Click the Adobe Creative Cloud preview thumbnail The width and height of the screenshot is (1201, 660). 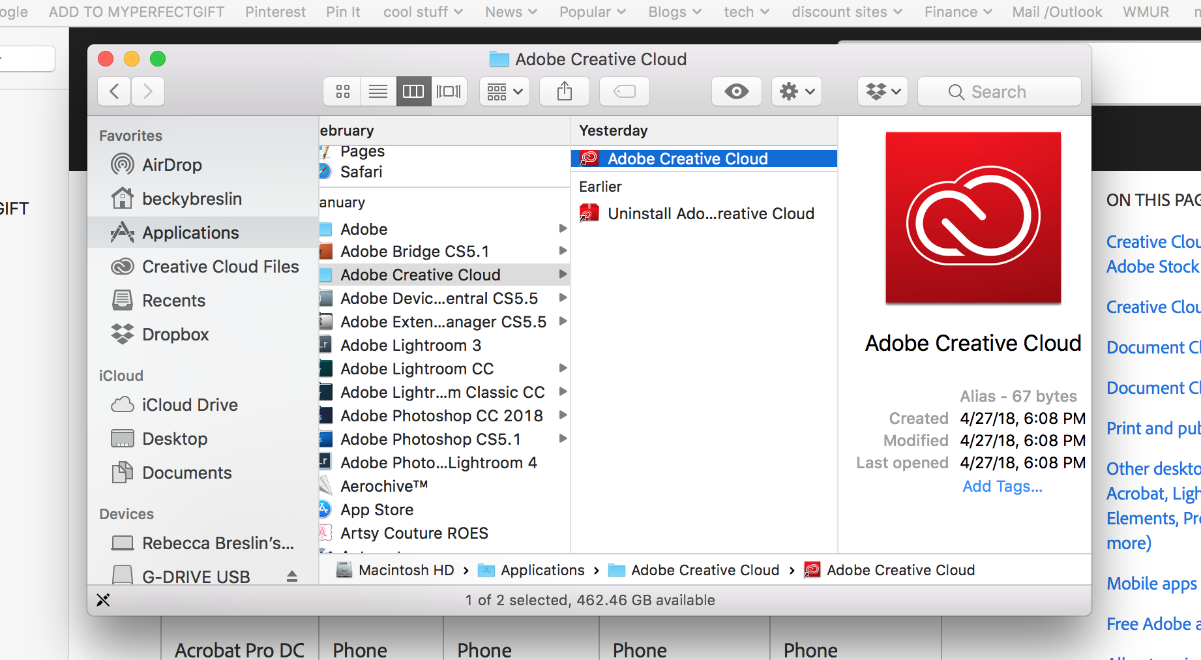[x=973, y=218]
